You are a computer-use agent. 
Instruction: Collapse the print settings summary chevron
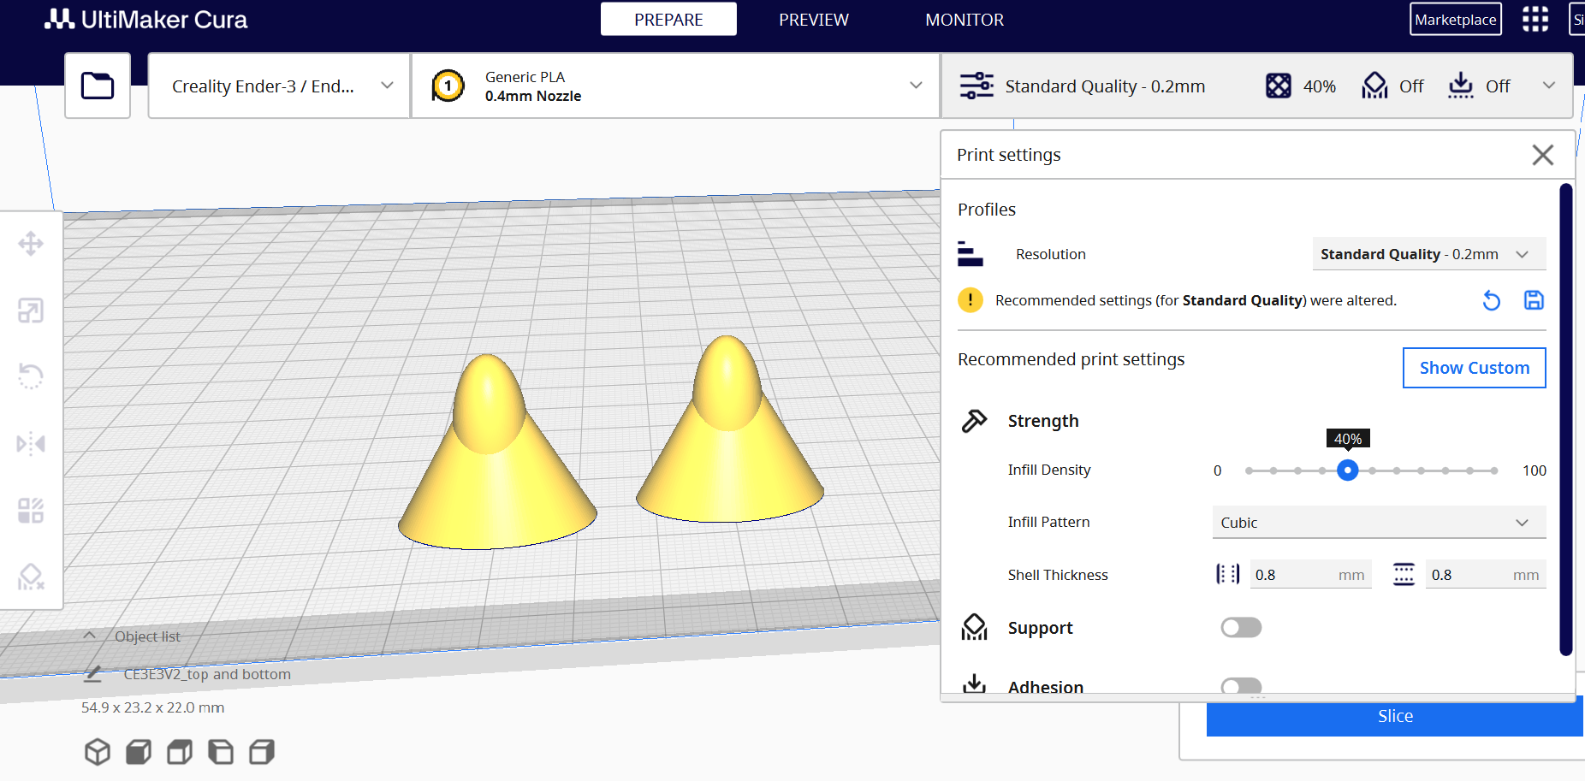coord(1549,86)
